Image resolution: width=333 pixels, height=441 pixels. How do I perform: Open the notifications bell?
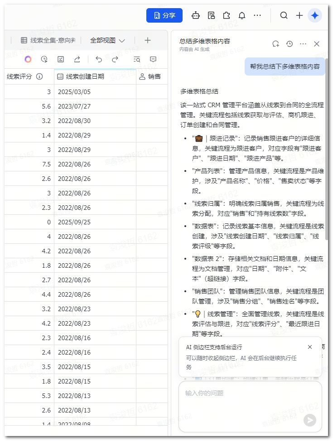242,15
